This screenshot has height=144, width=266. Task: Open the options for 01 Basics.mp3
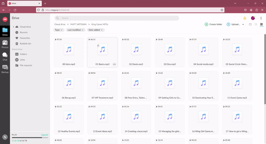pos(114,64)
